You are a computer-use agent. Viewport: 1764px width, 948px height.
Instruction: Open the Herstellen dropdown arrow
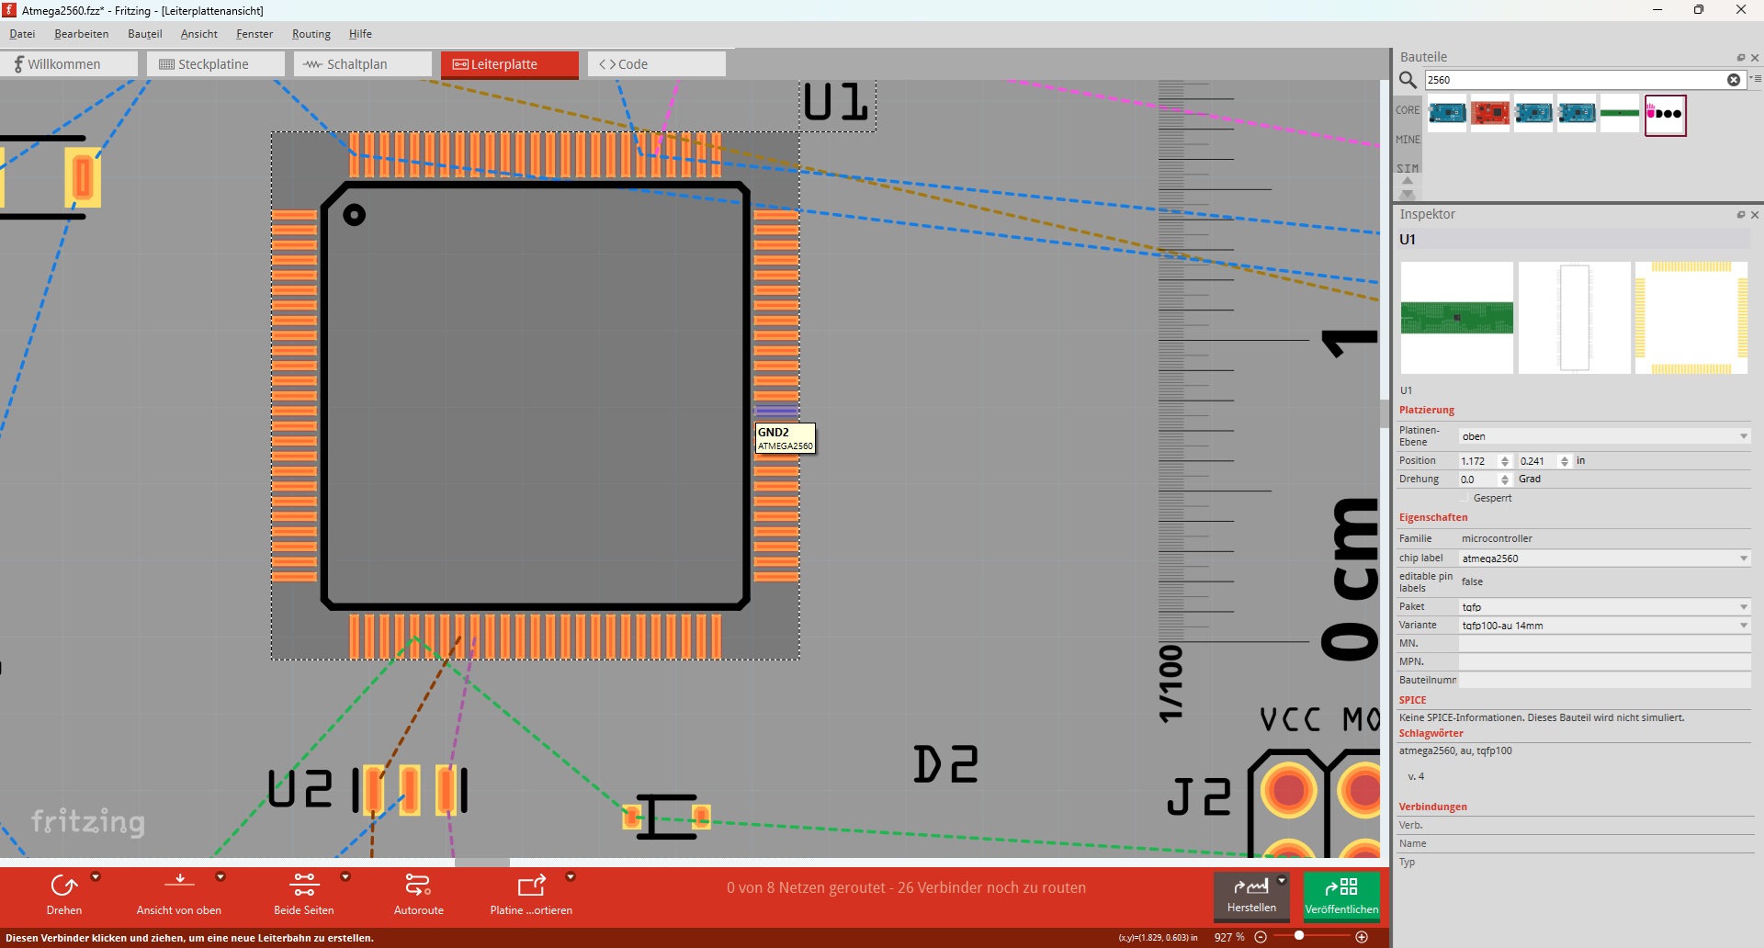(1282, 880)
